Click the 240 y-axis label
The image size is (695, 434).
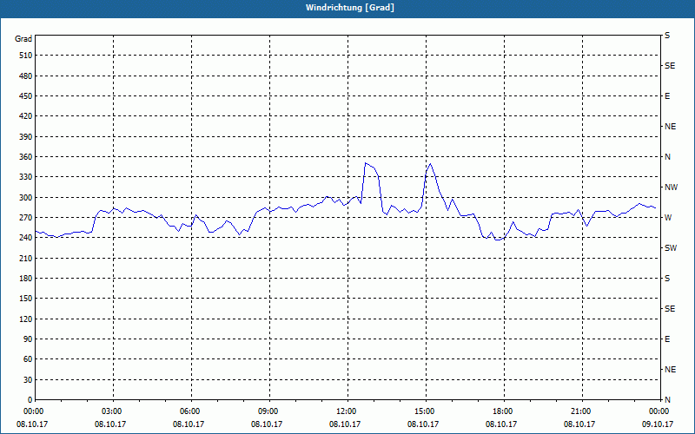[x=26, y=238]
